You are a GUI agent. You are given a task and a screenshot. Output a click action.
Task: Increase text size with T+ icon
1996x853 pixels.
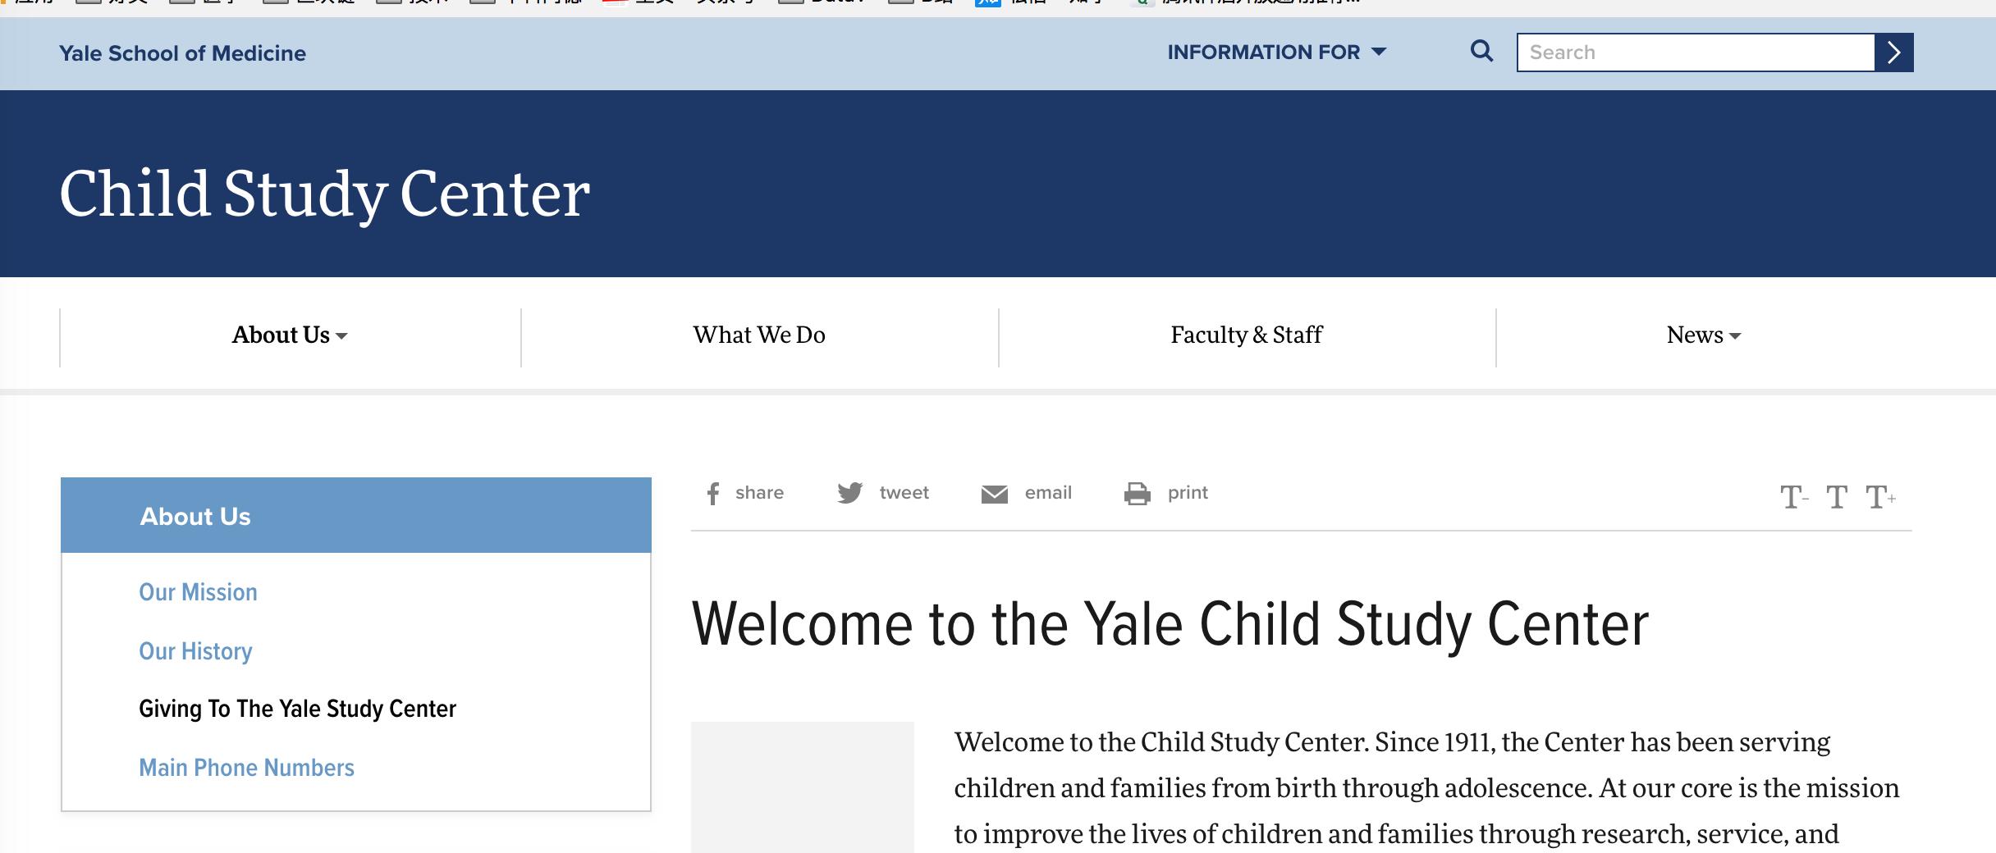1879,497
